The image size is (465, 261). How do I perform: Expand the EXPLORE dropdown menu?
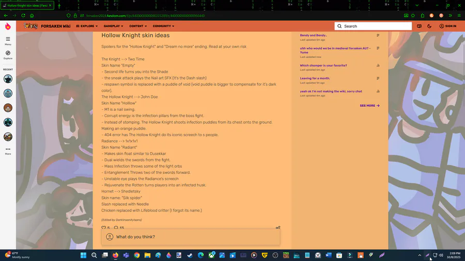[87, 26]
